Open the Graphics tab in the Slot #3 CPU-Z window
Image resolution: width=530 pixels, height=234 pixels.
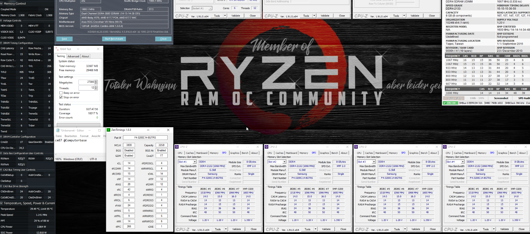click(x=414, y=153)
